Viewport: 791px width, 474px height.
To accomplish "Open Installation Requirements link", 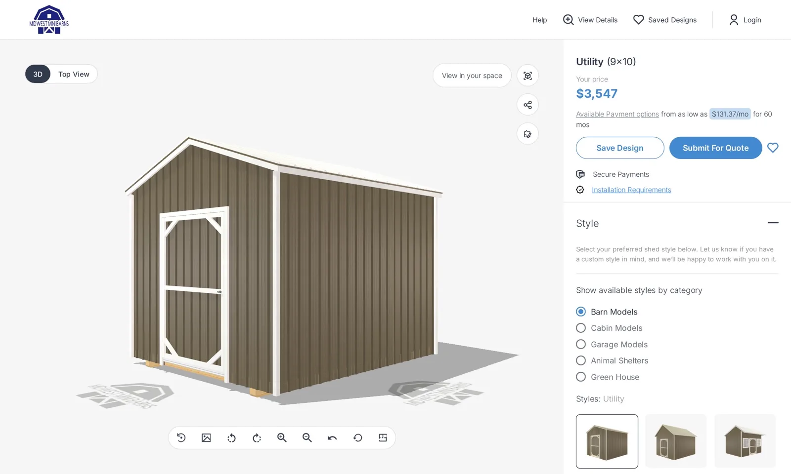I will (631, 190).
